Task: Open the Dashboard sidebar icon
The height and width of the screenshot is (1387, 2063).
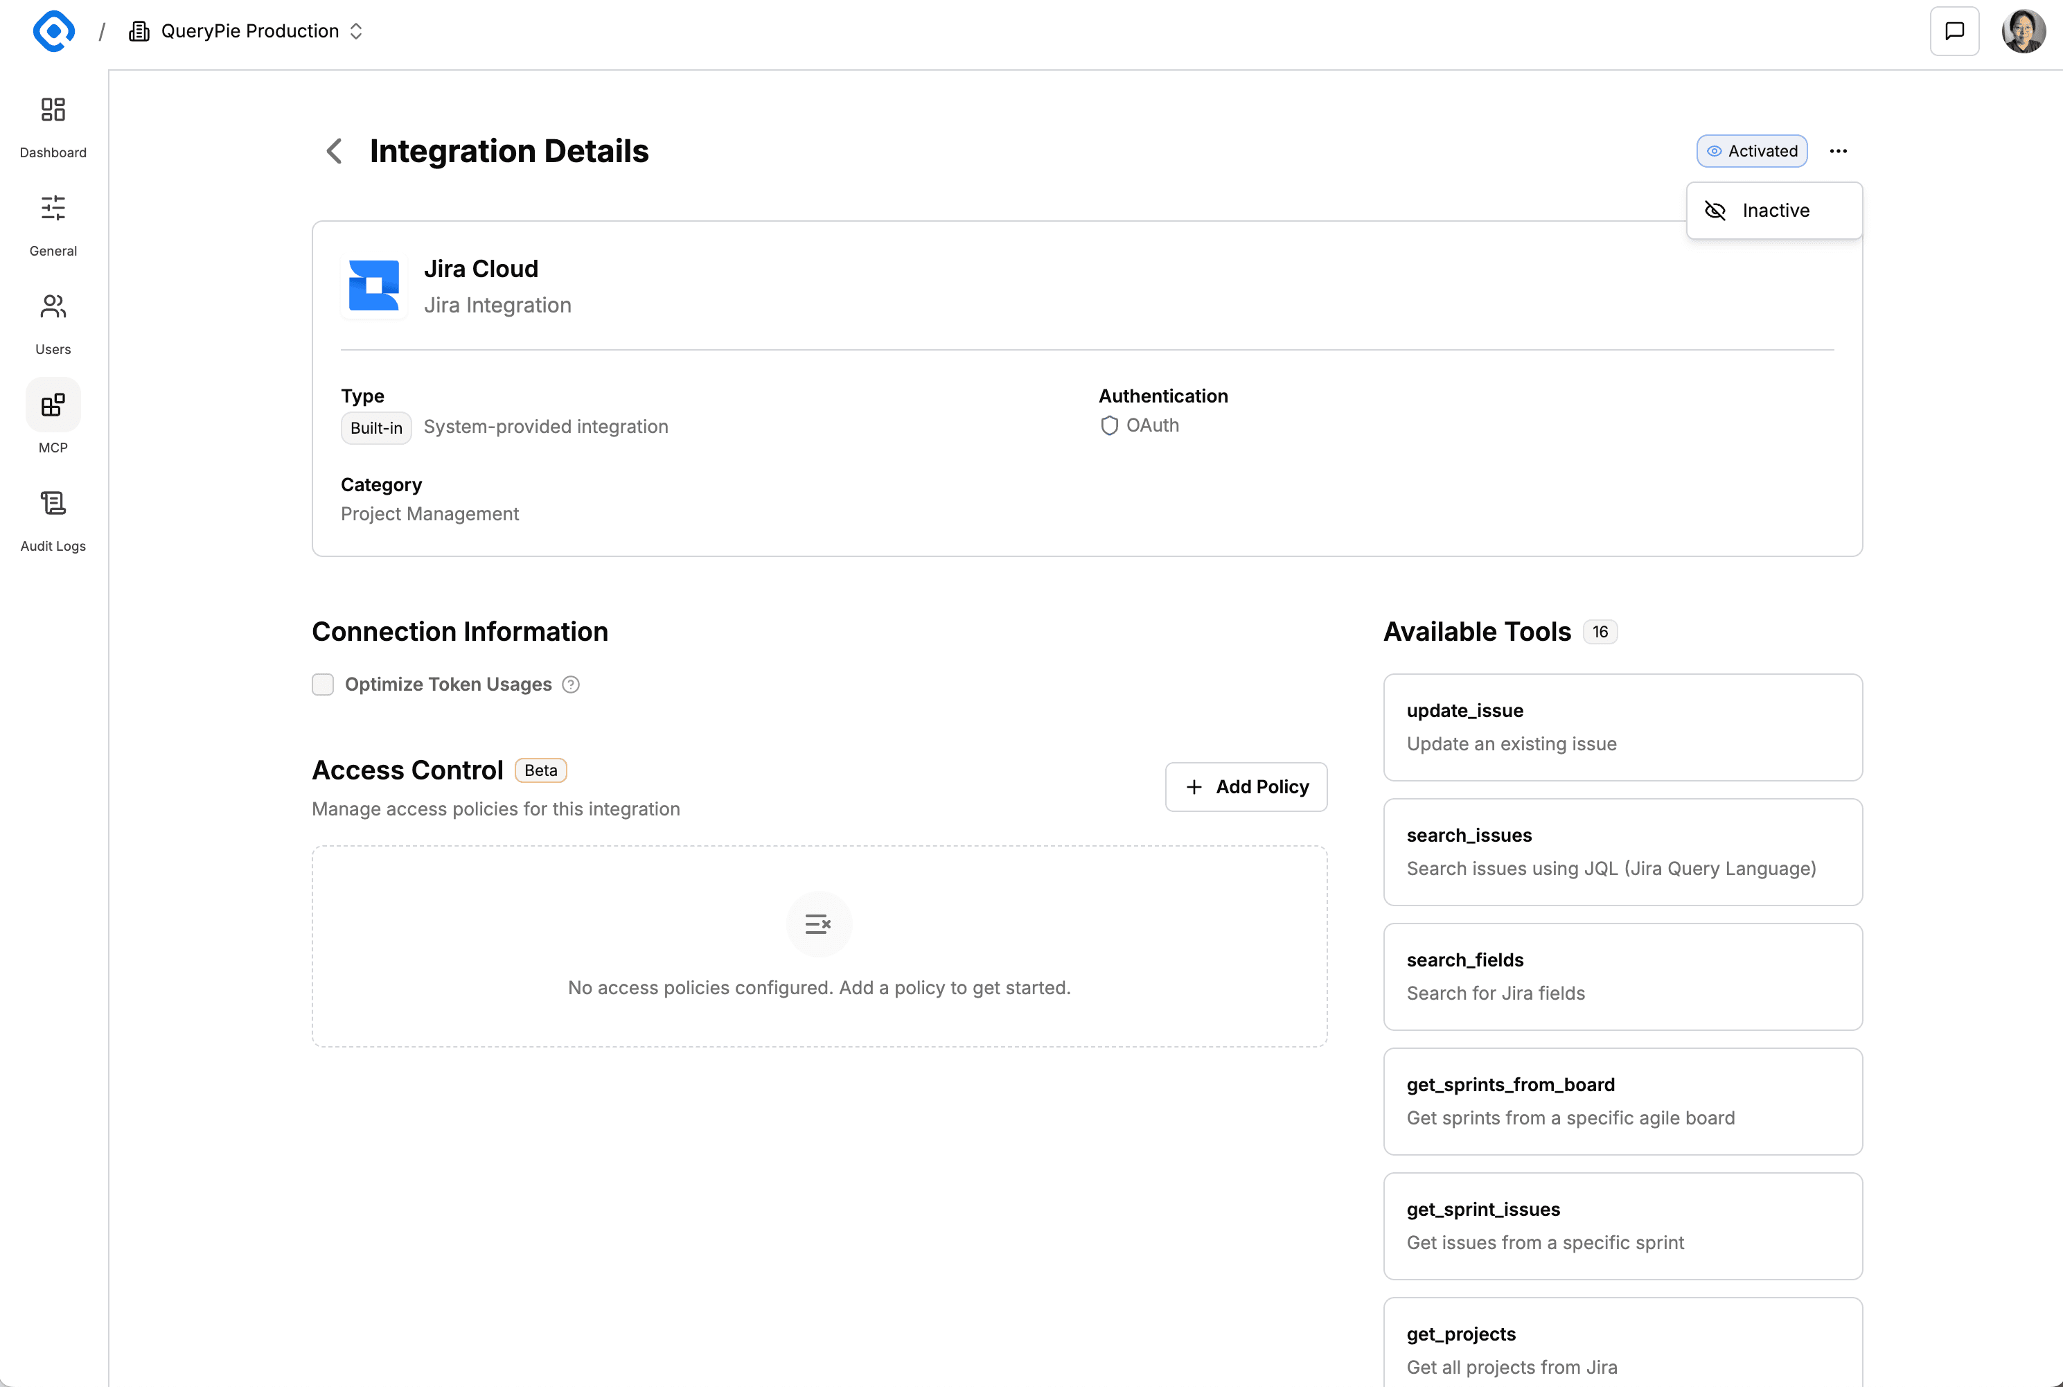Action: coord(53,109)
